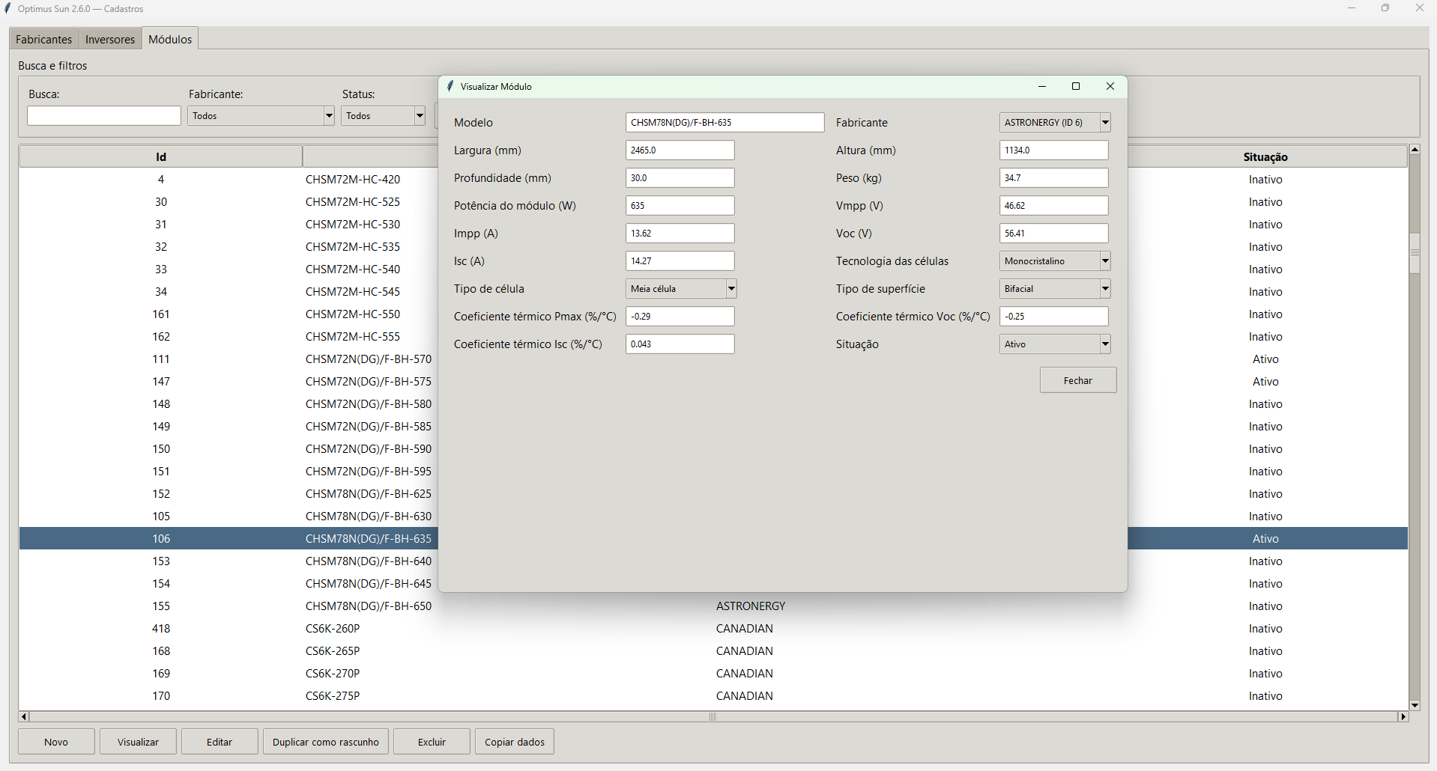Click the feather icon in Visualizar Módulo title
Screen dimensions: 1437x771
pos(450,87)
